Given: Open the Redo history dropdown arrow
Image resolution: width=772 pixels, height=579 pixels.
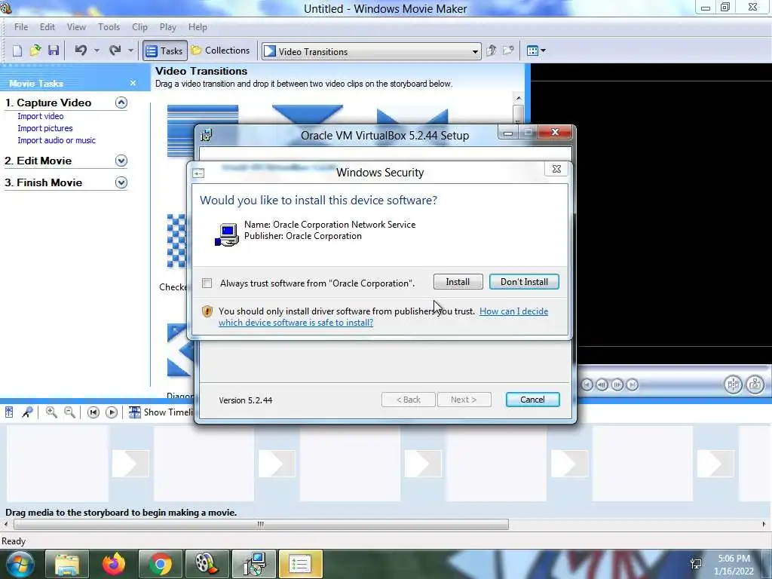Looking at the screenshot, I should (x=130, y=51).
